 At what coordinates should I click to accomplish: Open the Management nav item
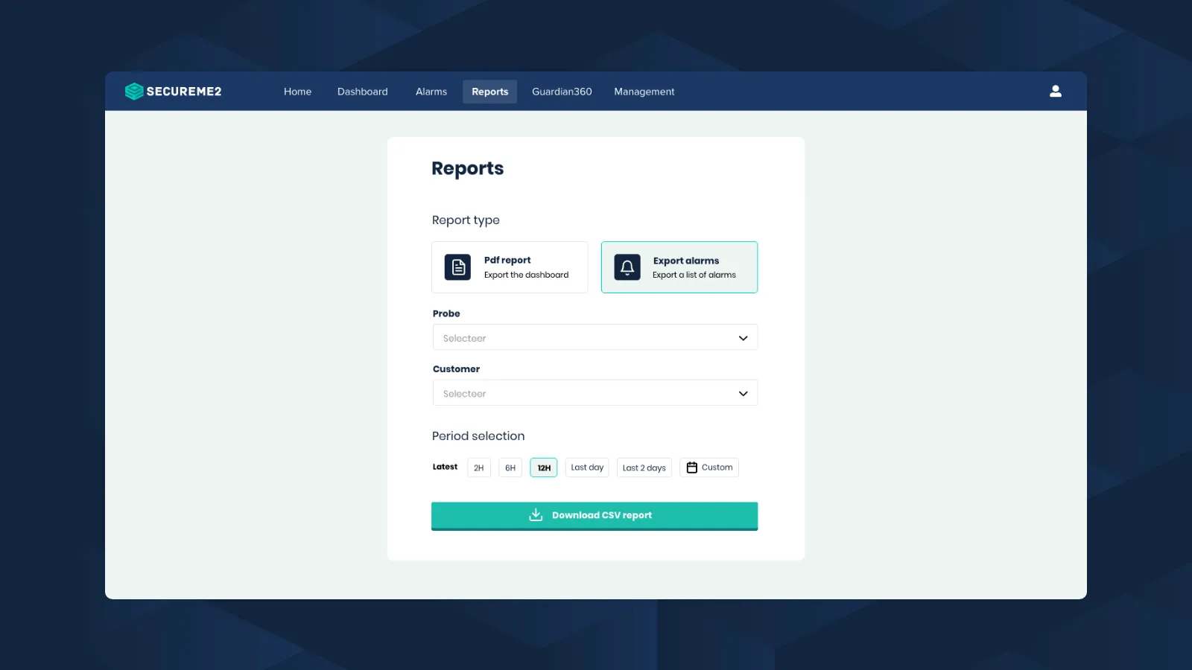click(644, 92)
